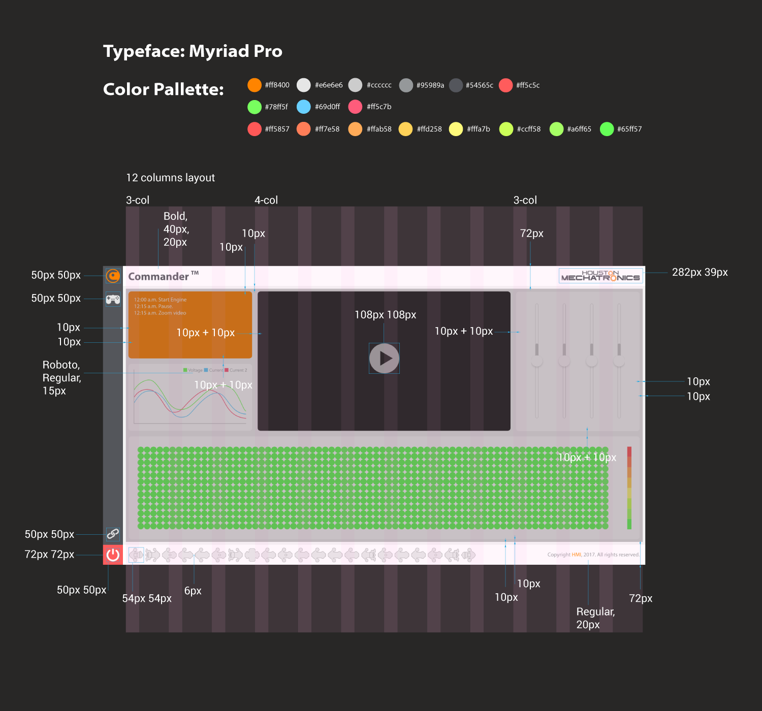Pick the #ff5857 swatch
The image size is (762, 711).
(x=255, y=129)
